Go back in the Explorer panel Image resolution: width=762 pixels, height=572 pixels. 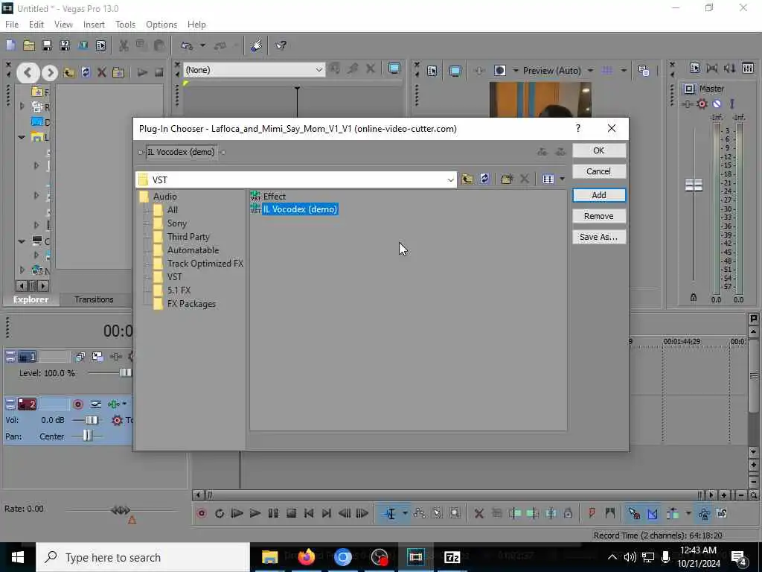point(28,73)
